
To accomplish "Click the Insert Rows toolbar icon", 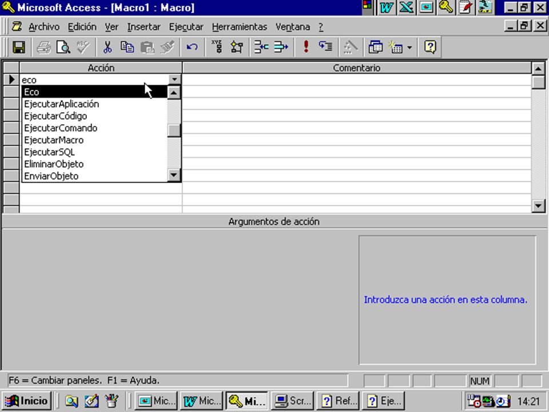I will pyautogui.click(x=261, y=47).
